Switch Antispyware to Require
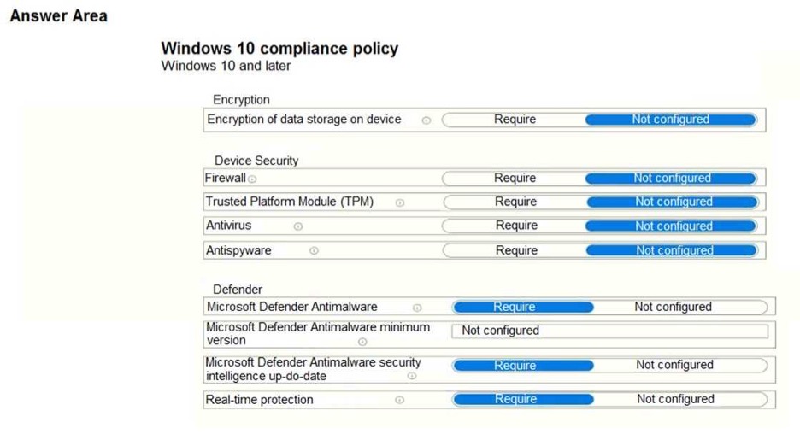 coord(516,250)
